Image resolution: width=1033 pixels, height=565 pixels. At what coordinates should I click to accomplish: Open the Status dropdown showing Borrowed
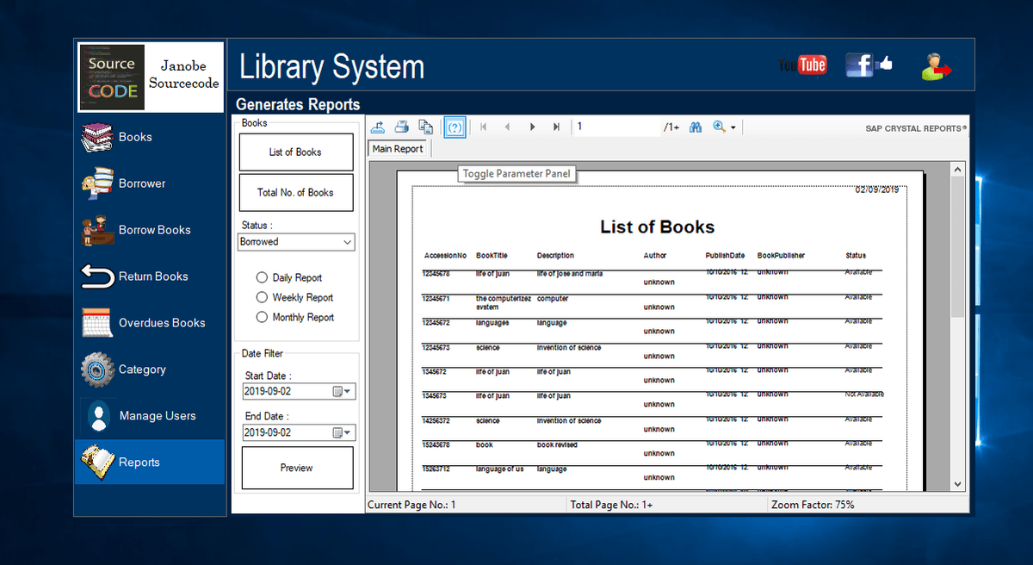point(296,242)
